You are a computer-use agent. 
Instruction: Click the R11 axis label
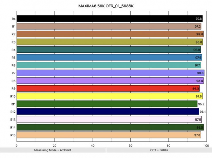click(x=13, y=104)
